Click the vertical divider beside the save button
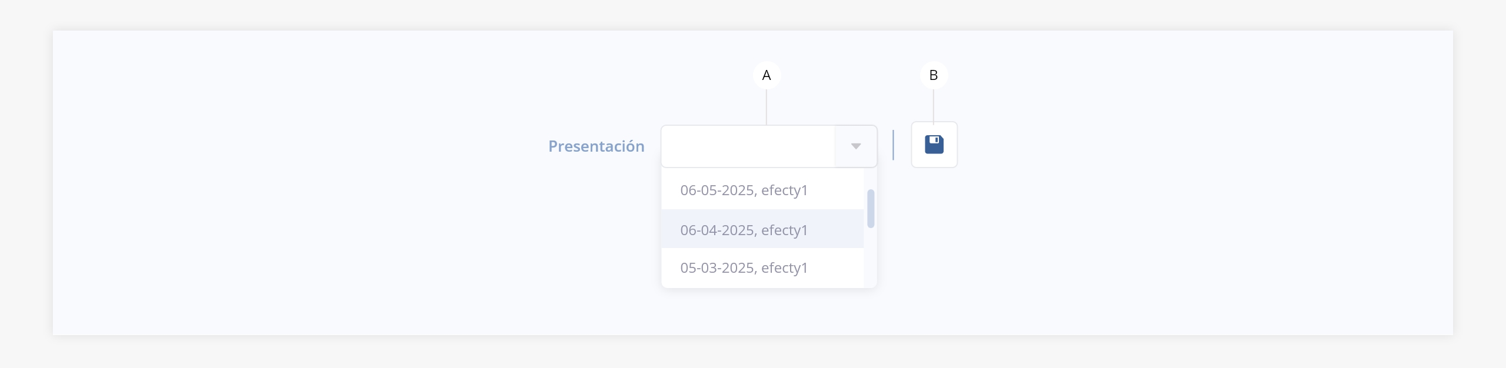The image size is (1506, 368). 893,145
